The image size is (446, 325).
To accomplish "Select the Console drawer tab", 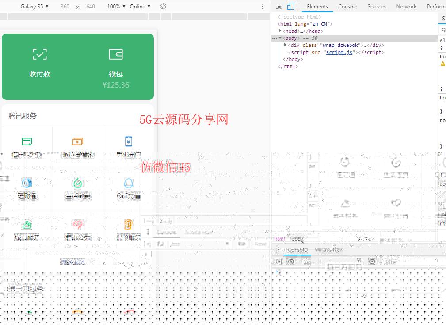I will 297,249.
